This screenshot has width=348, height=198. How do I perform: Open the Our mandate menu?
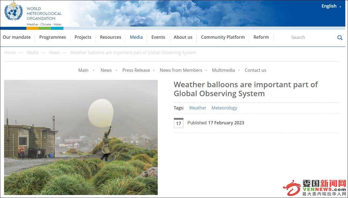pyautogui.click(x=17, y=37)
